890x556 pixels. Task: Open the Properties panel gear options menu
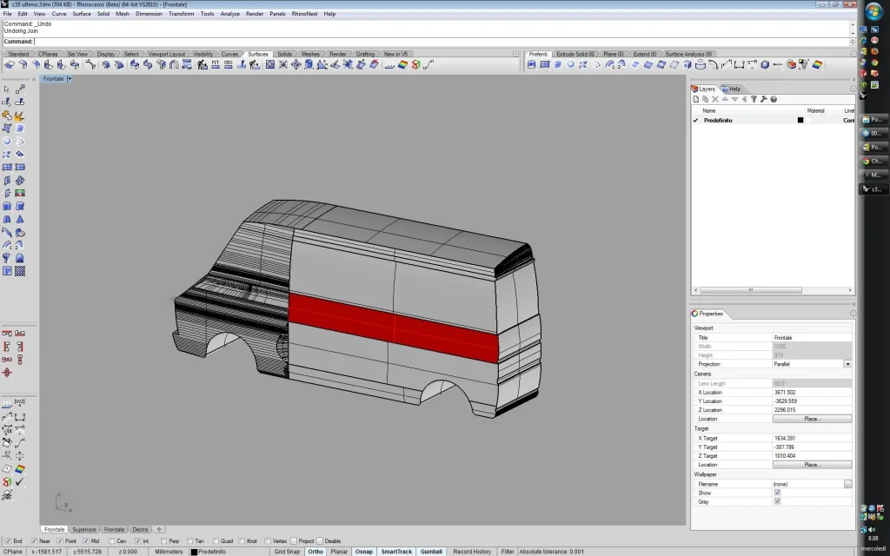853,314
